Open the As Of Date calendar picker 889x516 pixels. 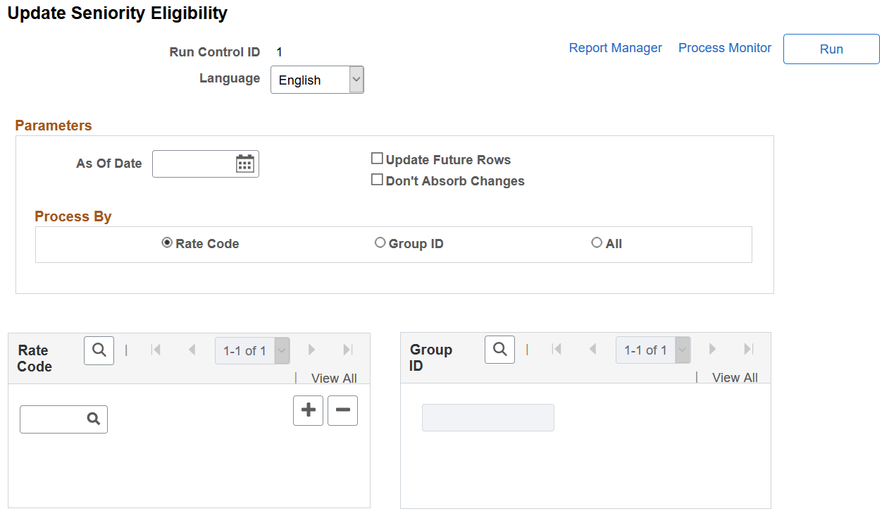click(244, 164)
